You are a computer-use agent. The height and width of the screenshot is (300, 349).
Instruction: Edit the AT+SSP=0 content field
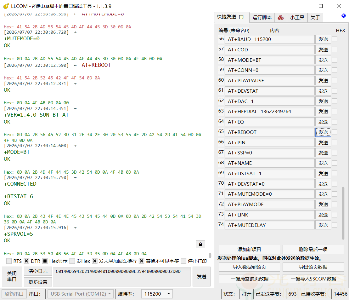[270, 153]
